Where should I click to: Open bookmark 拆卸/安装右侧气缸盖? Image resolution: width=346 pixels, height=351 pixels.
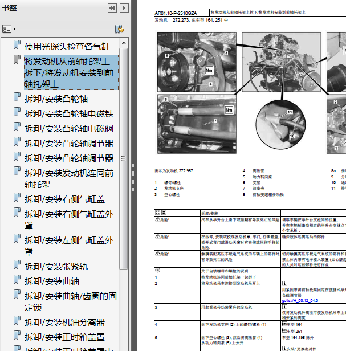65,199
